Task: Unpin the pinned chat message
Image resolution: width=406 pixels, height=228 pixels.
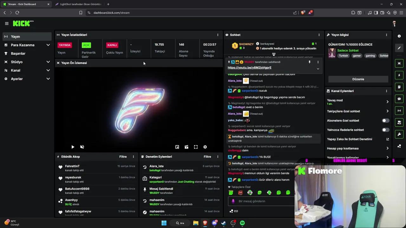Action: pos(310,62)
